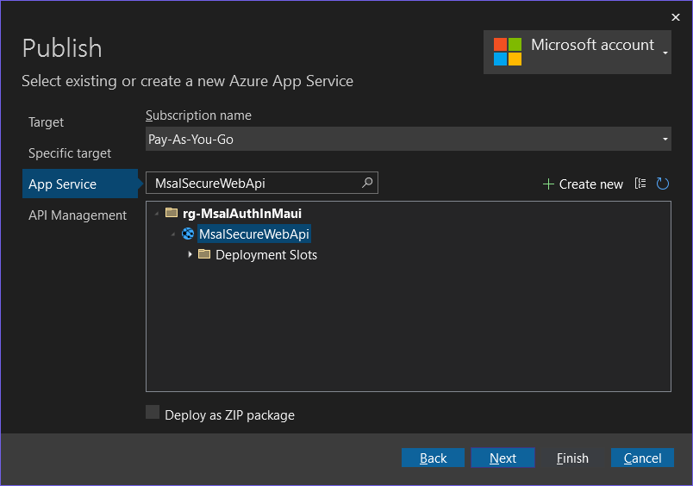Image resolution: width=693 pixels, height=486 pixels.
Task: Click the Create new link text
Action: tap(591, 184)
